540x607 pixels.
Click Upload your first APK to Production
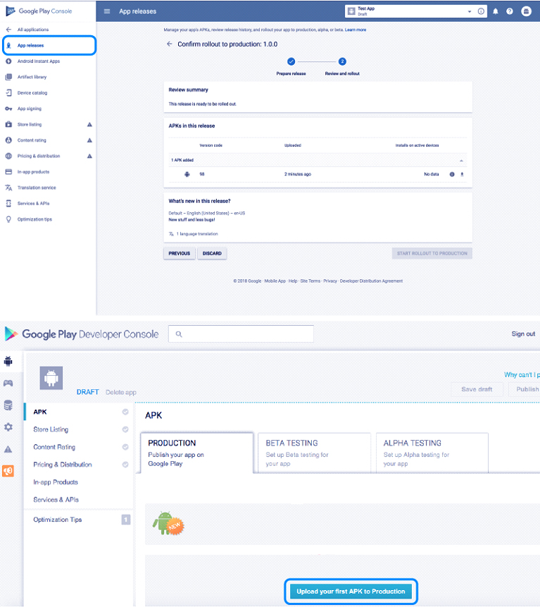tap(351, 591)
